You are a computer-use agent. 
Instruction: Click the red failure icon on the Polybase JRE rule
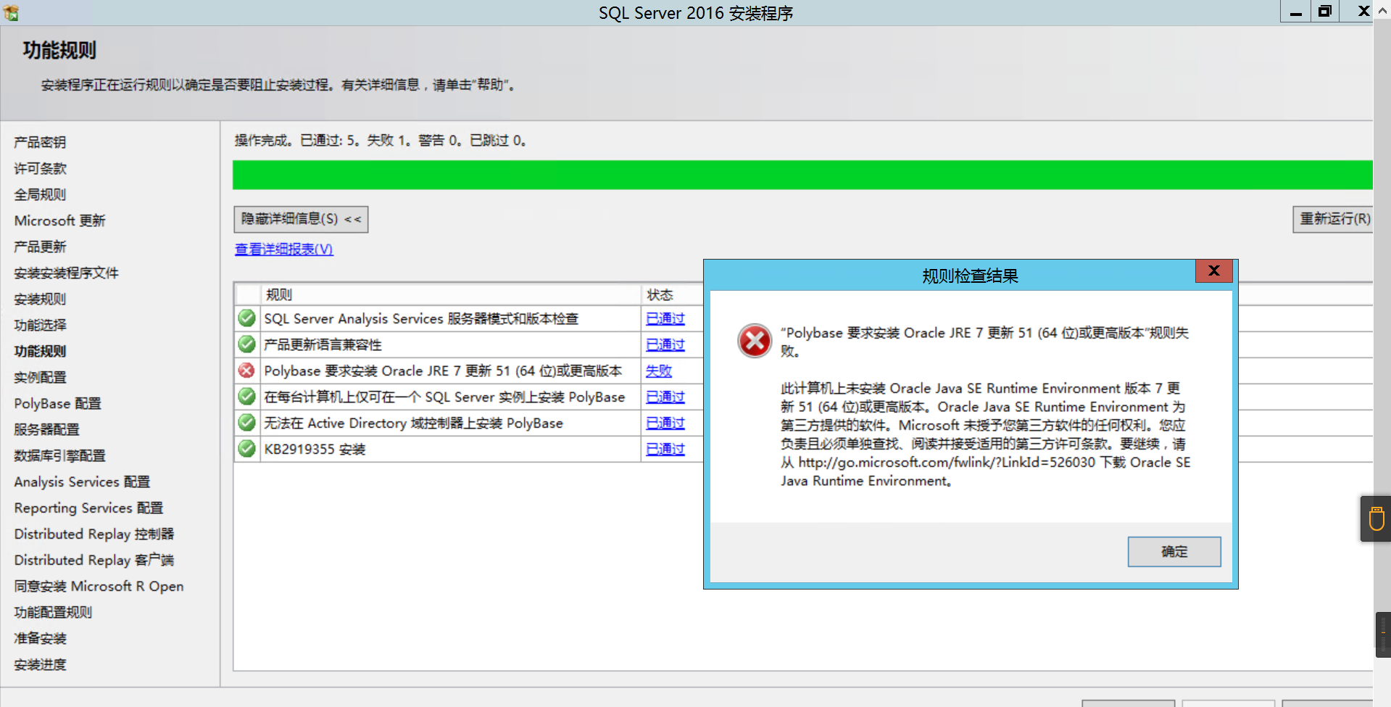[246, 371]
